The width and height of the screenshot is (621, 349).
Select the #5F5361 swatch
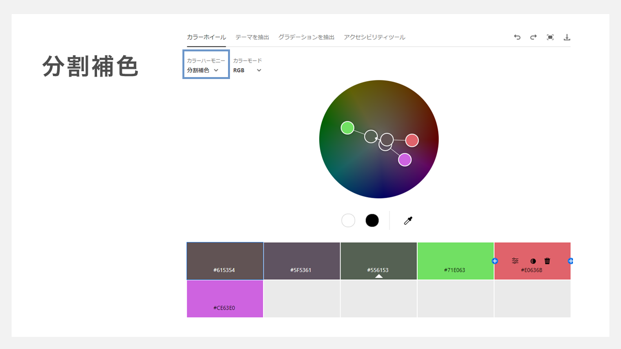point(302,261)
